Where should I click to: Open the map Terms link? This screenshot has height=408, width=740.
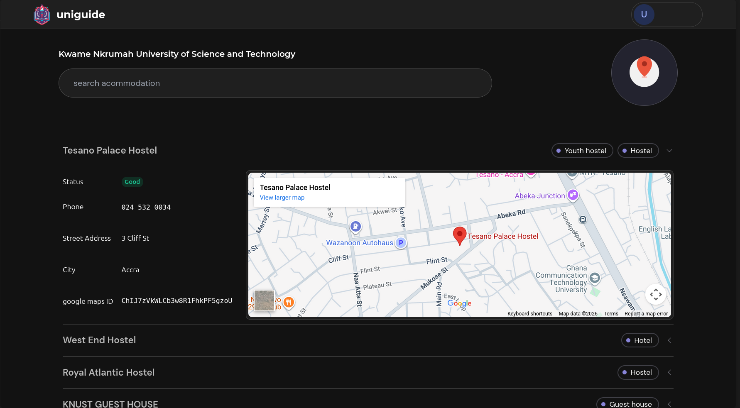tap(611, 314)
